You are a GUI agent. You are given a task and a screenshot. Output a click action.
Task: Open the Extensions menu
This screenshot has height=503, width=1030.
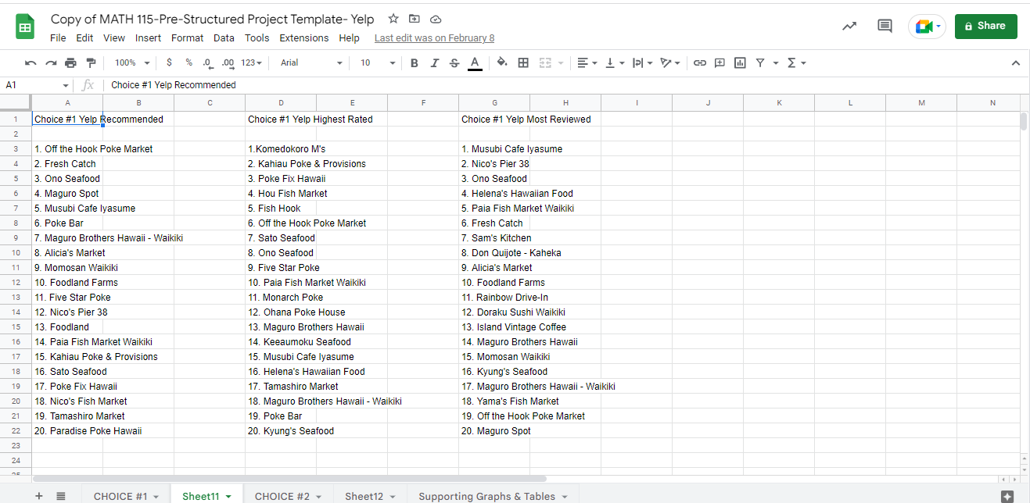[304, 37]
